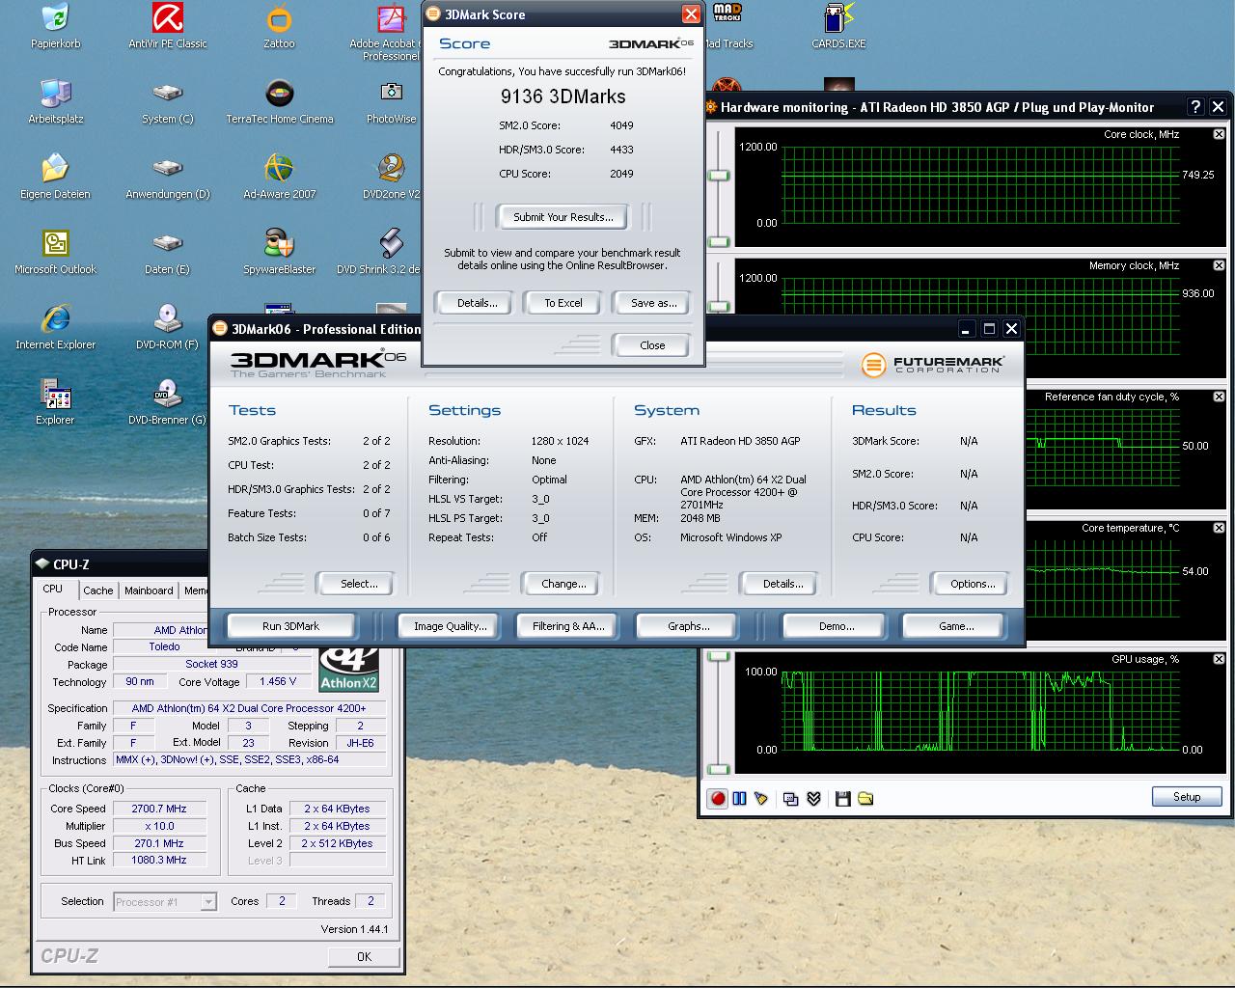This screenshot has height=988, width=1235.
Task: Open Setup in Hardware monitoring window
Action: [x=1187, y=797]
